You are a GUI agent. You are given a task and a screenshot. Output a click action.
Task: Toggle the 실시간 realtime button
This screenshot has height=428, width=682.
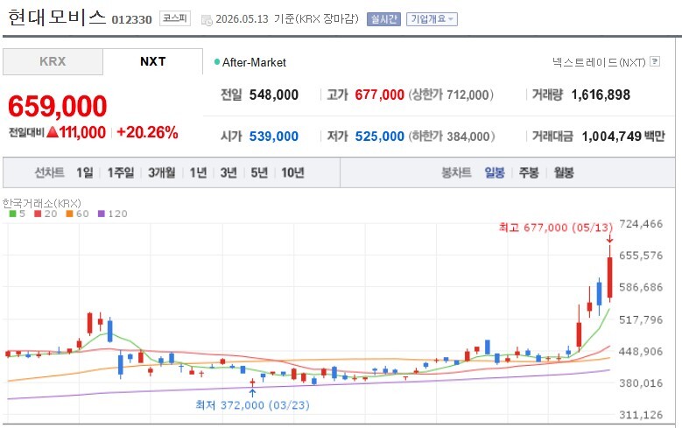pos(383,19)
